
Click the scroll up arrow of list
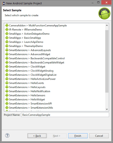(x=107, y=25)
